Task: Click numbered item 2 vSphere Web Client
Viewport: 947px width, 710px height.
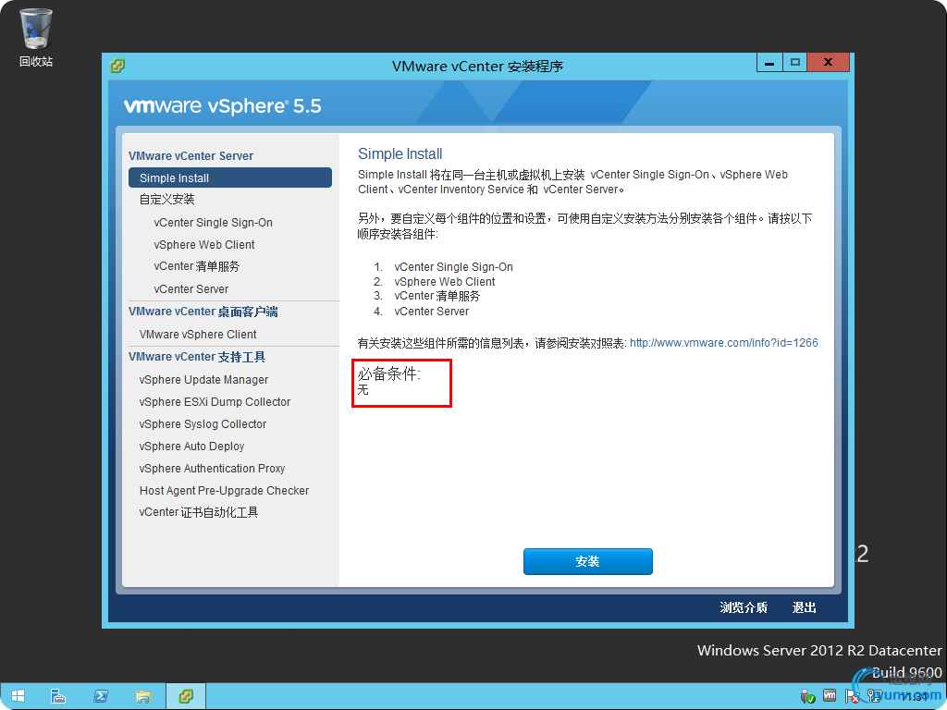Action: 445,282
